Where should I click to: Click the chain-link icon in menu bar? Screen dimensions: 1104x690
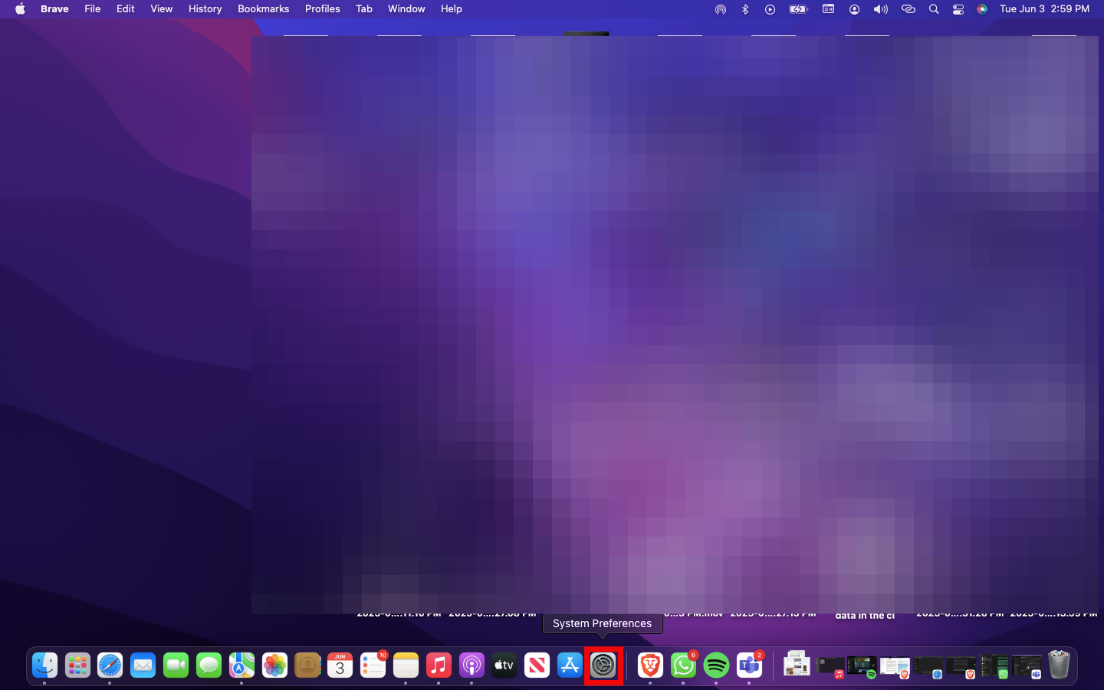(x=909, y=9)
